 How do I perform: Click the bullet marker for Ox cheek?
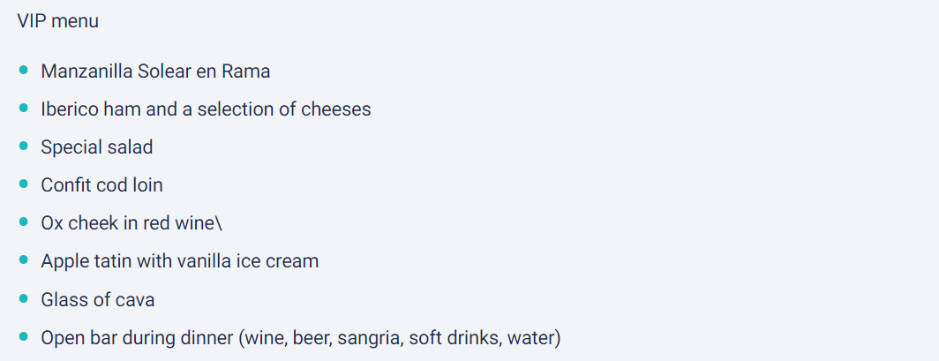pyautogui.click(x=24, y=222)
